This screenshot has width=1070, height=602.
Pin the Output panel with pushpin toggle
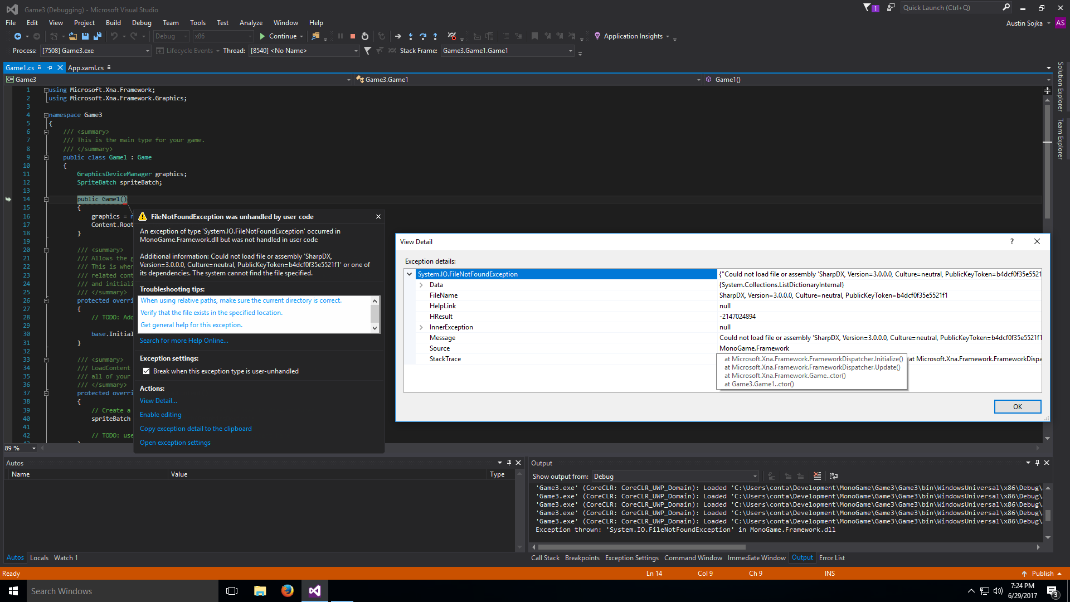[1037, 463]
